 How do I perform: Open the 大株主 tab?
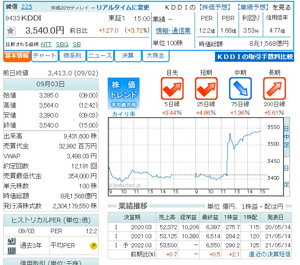point(155,56)
